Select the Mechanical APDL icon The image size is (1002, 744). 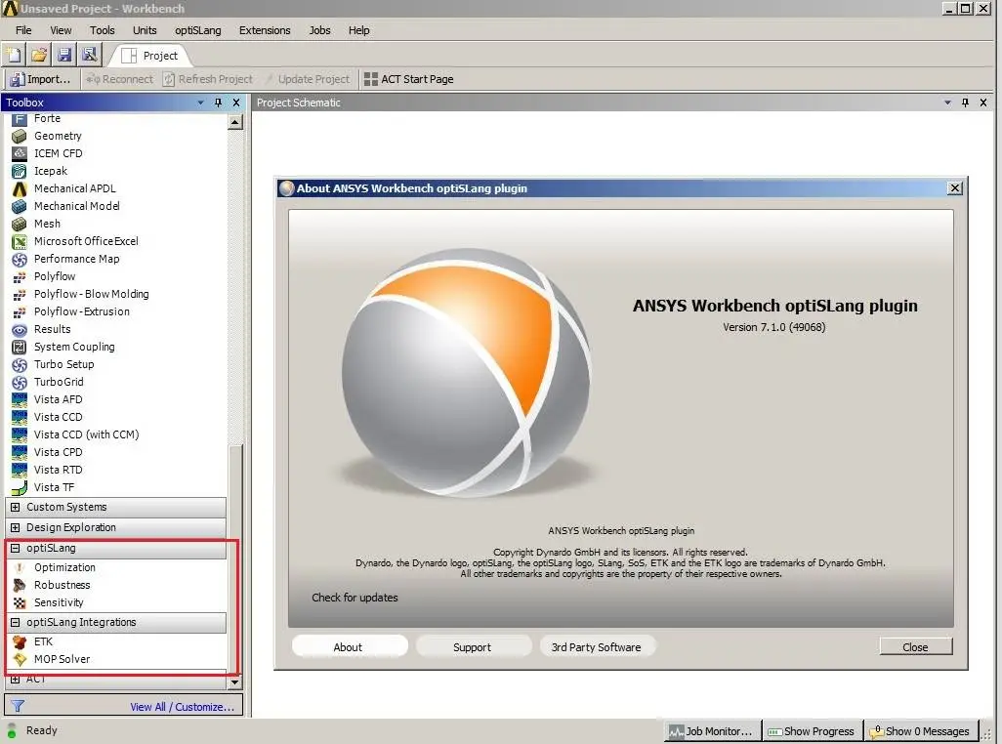coord(20,188)
